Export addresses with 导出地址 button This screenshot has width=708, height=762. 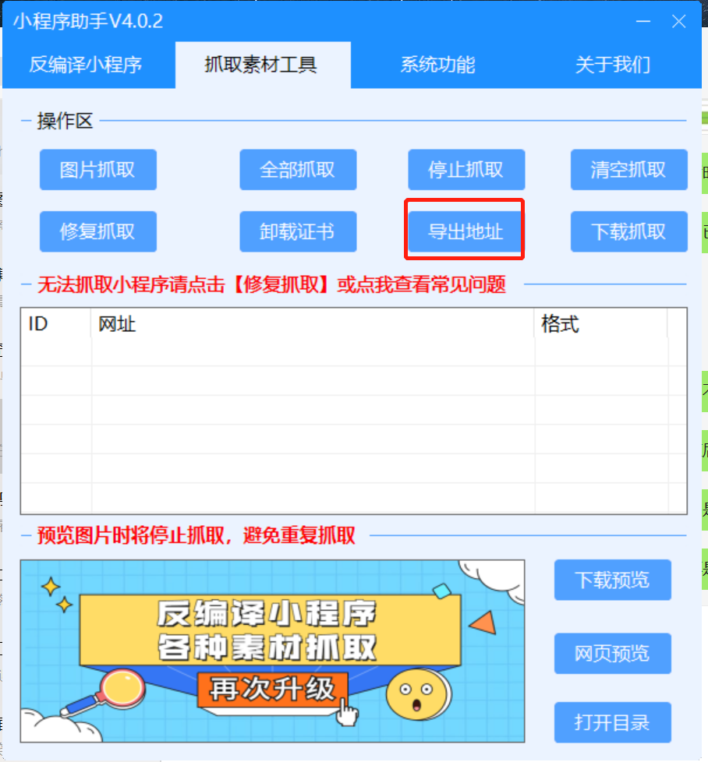coord(466,231)
